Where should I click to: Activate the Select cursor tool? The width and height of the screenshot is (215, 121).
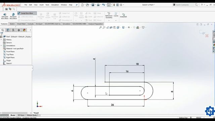coord(109,5)
